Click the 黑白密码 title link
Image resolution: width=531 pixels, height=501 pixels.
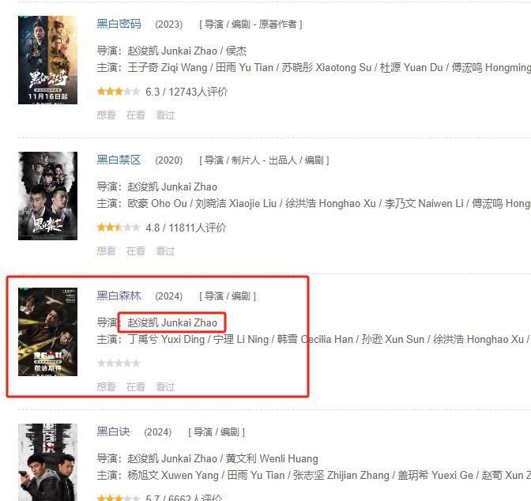[119, 24]
